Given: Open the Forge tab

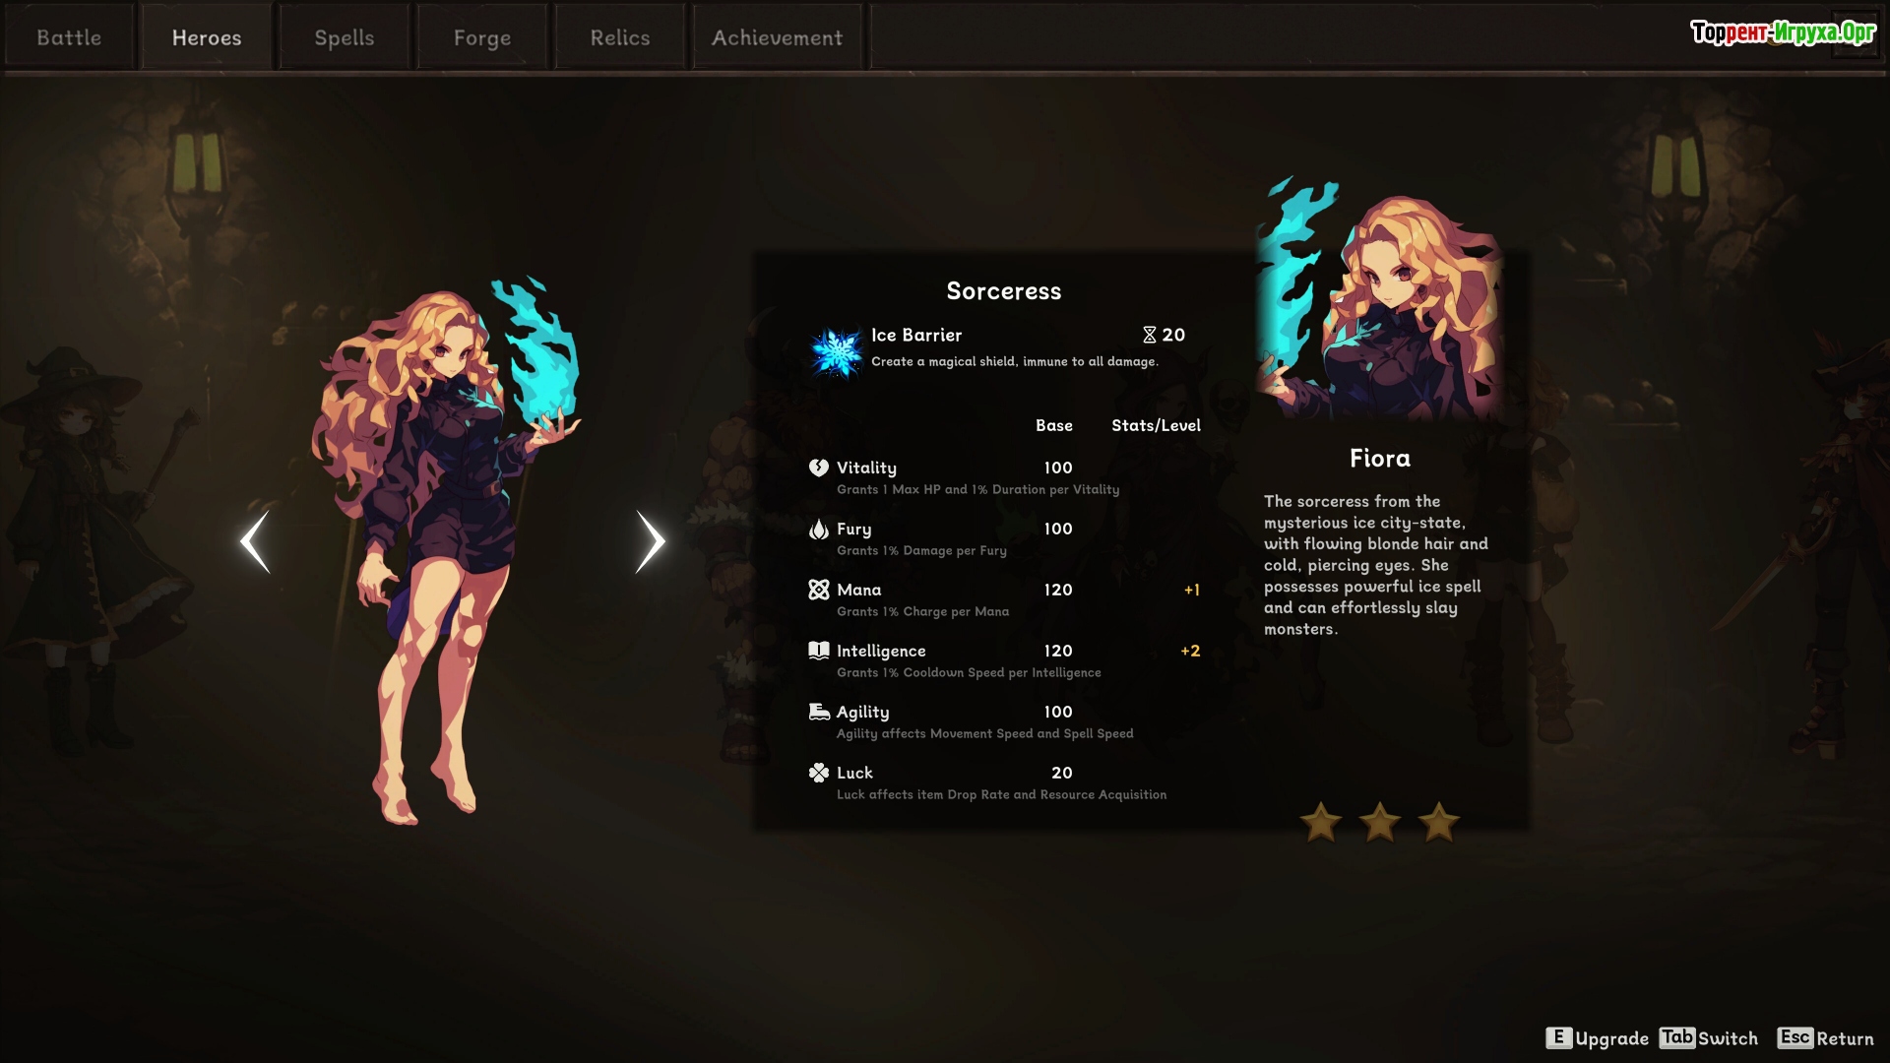Looking at the screenshot, I should [x=482, y=37].
